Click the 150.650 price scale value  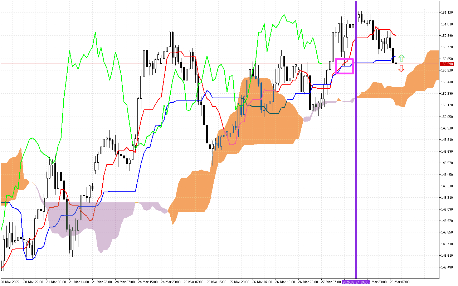[447, 59]
